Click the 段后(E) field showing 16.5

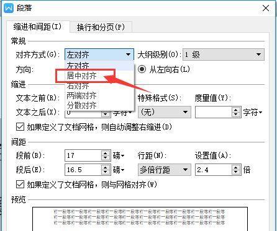(x=83, y=170)
